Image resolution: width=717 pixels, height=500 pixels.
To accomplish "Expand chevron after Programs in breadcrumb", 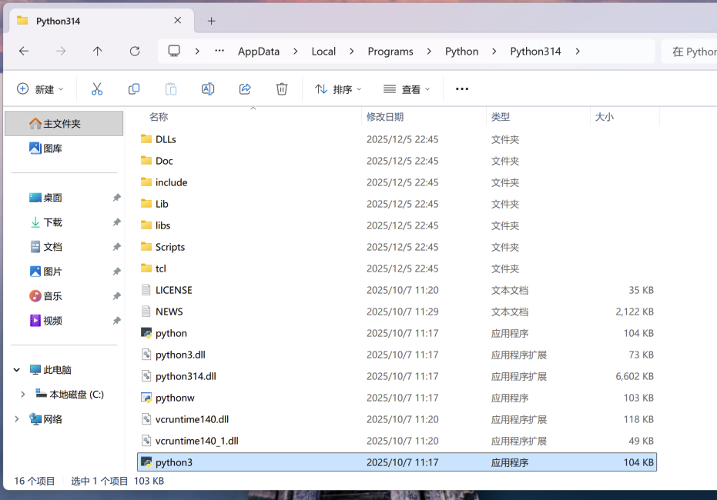I will (x=429, y=51).
